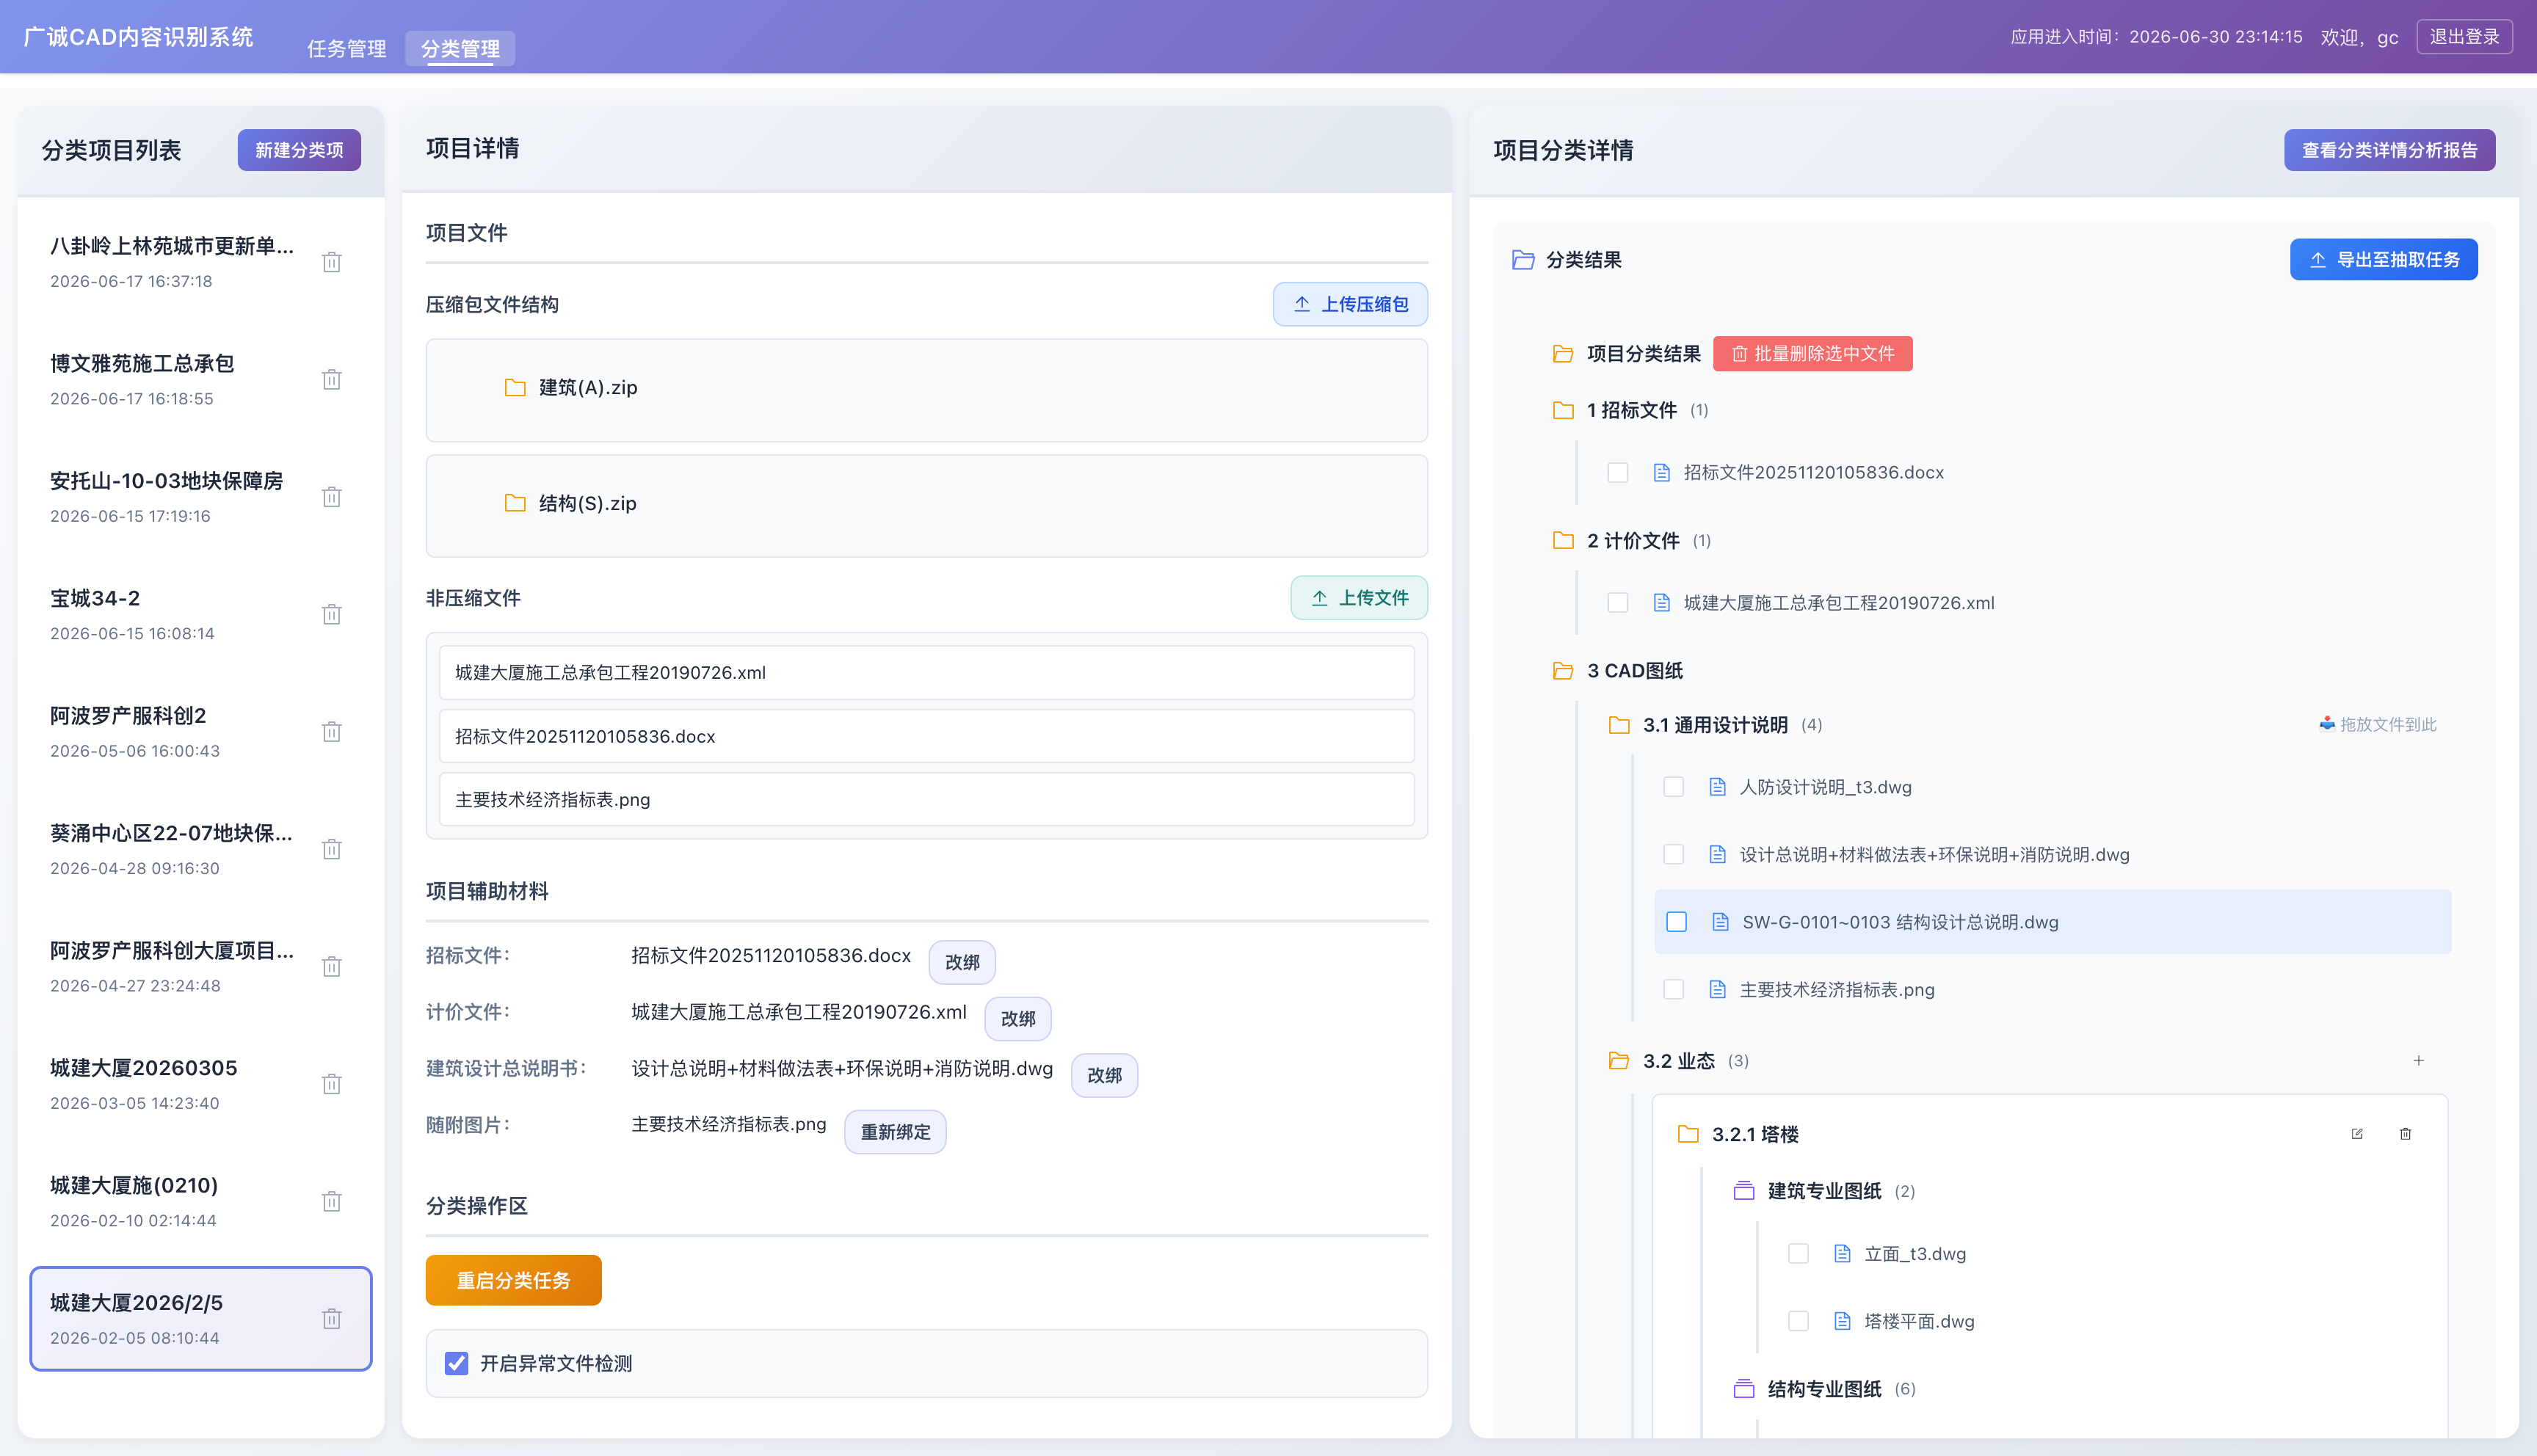
Task: Click trash icon for 阿波罗产服科创大厦项目
Action: pos(332,967)
